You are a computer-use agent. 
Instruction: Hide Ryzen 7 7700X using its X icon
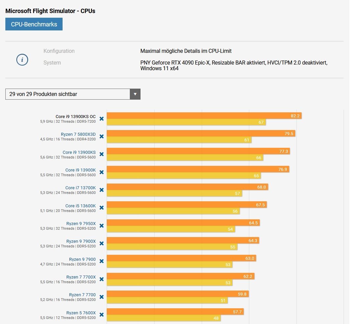pos(102,279)
